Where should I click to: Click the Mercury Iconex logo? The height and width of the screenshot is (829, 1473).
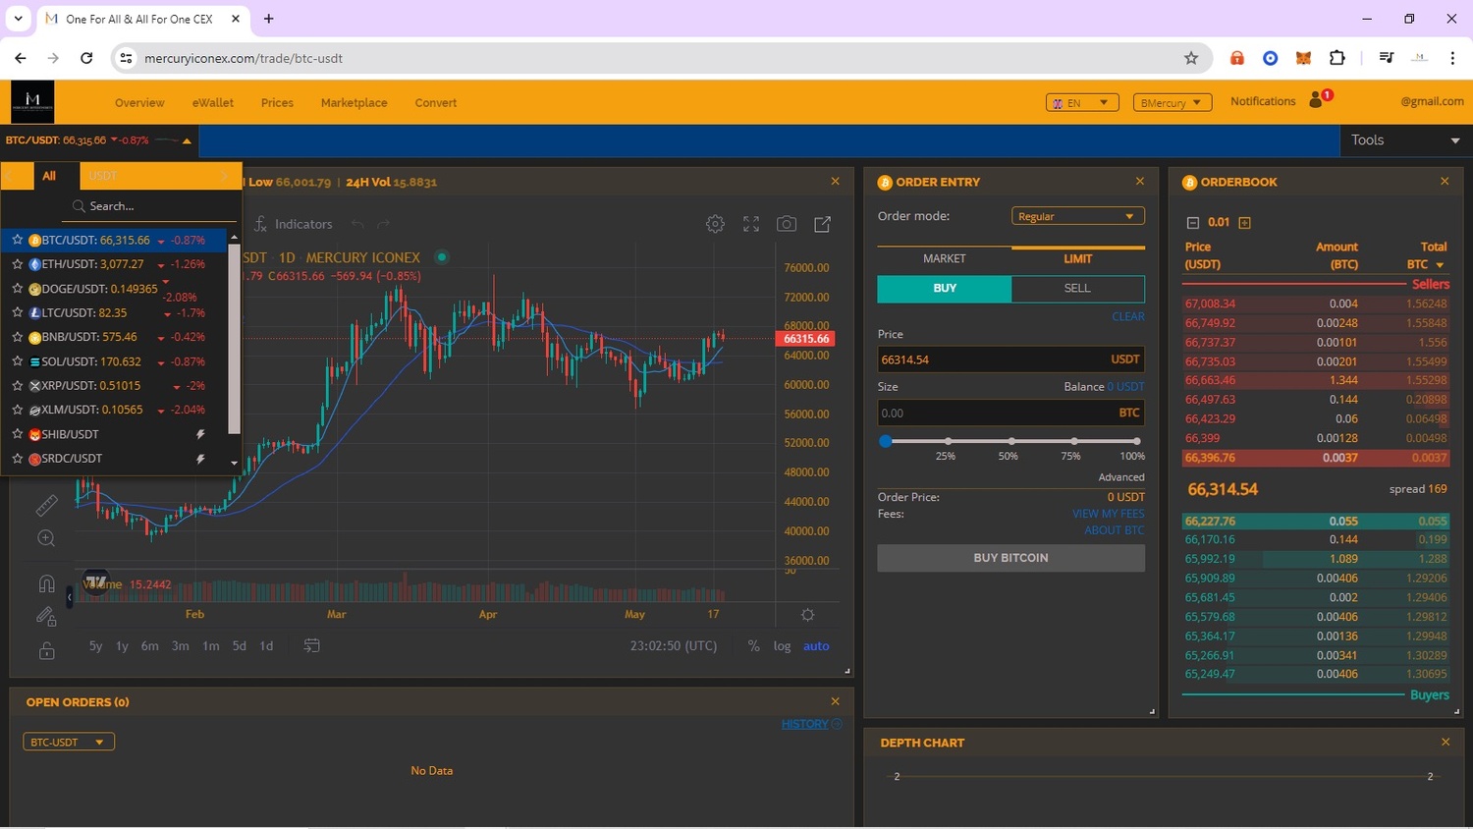(32, 101)
